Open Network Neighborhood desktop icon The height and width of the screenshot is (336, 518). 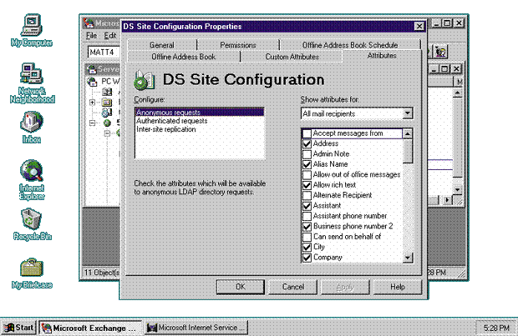[32, 83]
